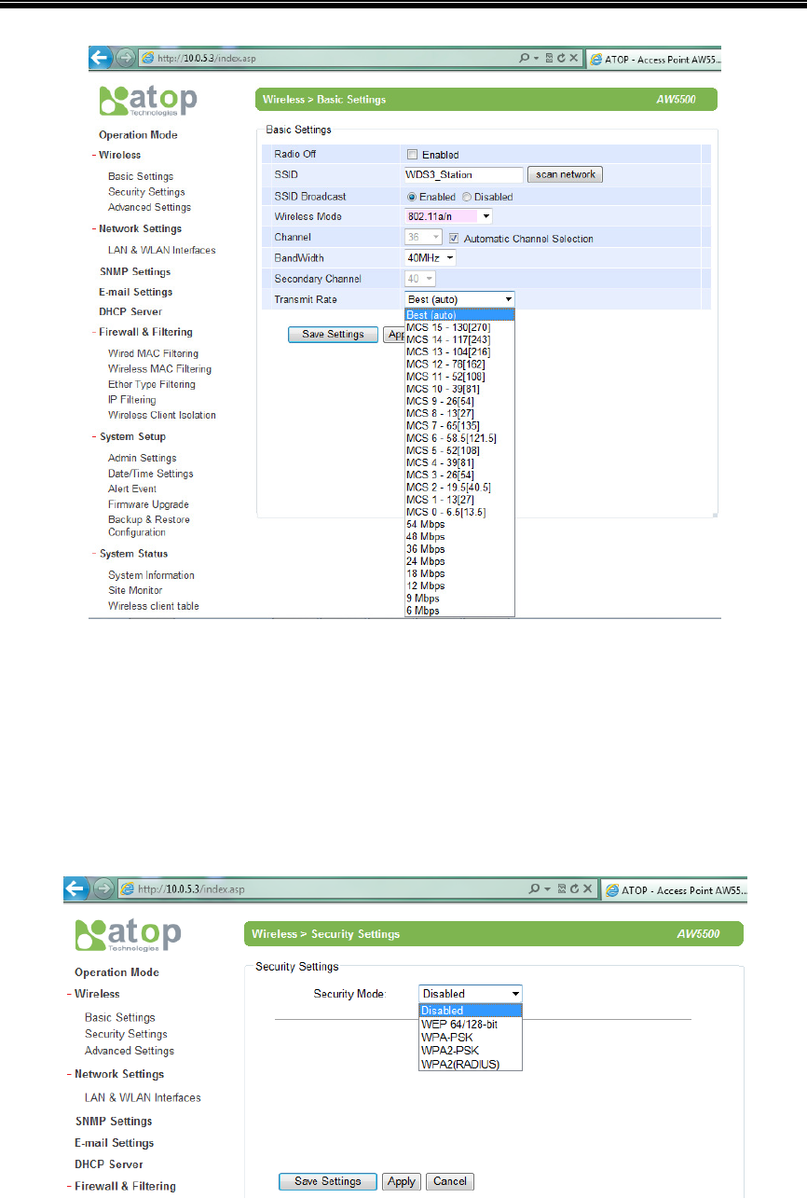Go back in the Security Settings browser window
The image size is (807, 1198).
(75, 889)
